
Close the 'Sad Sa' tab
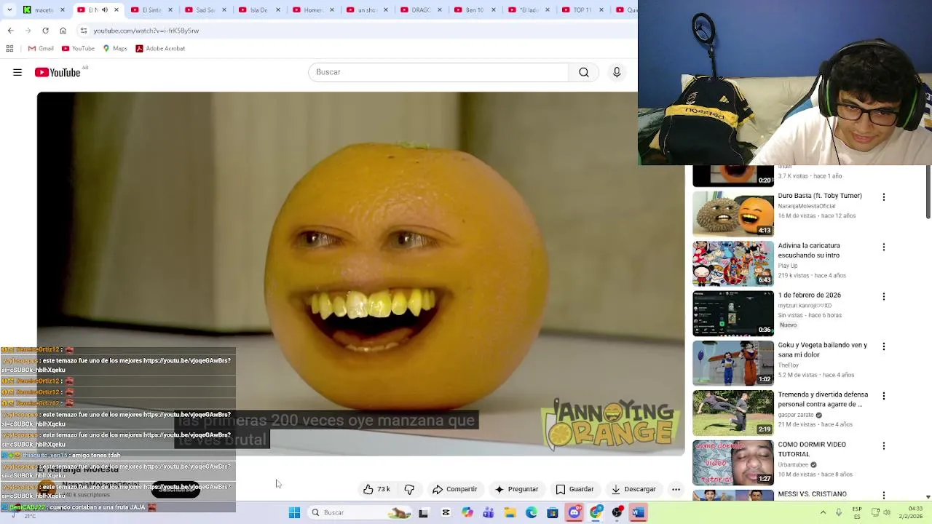click(x=224, y=9)
